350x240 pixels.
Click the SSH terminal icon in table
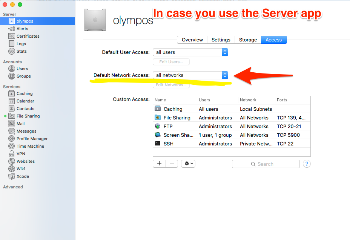(158, 144)
